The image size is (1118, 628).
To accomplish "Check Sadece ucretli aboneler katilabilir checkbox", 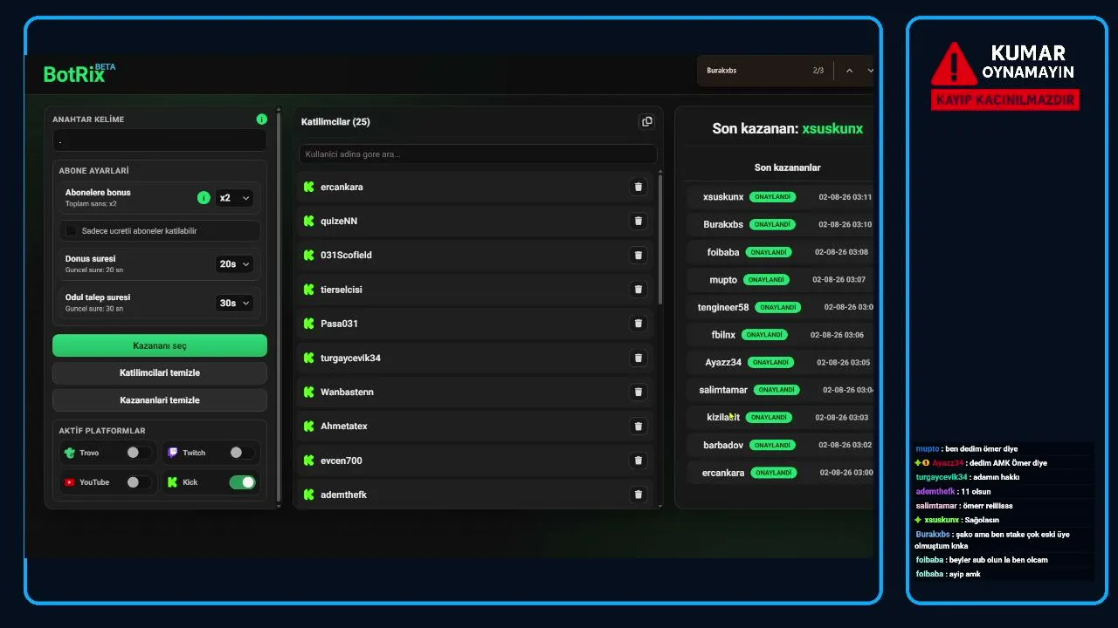I will [x=72, y=231].
